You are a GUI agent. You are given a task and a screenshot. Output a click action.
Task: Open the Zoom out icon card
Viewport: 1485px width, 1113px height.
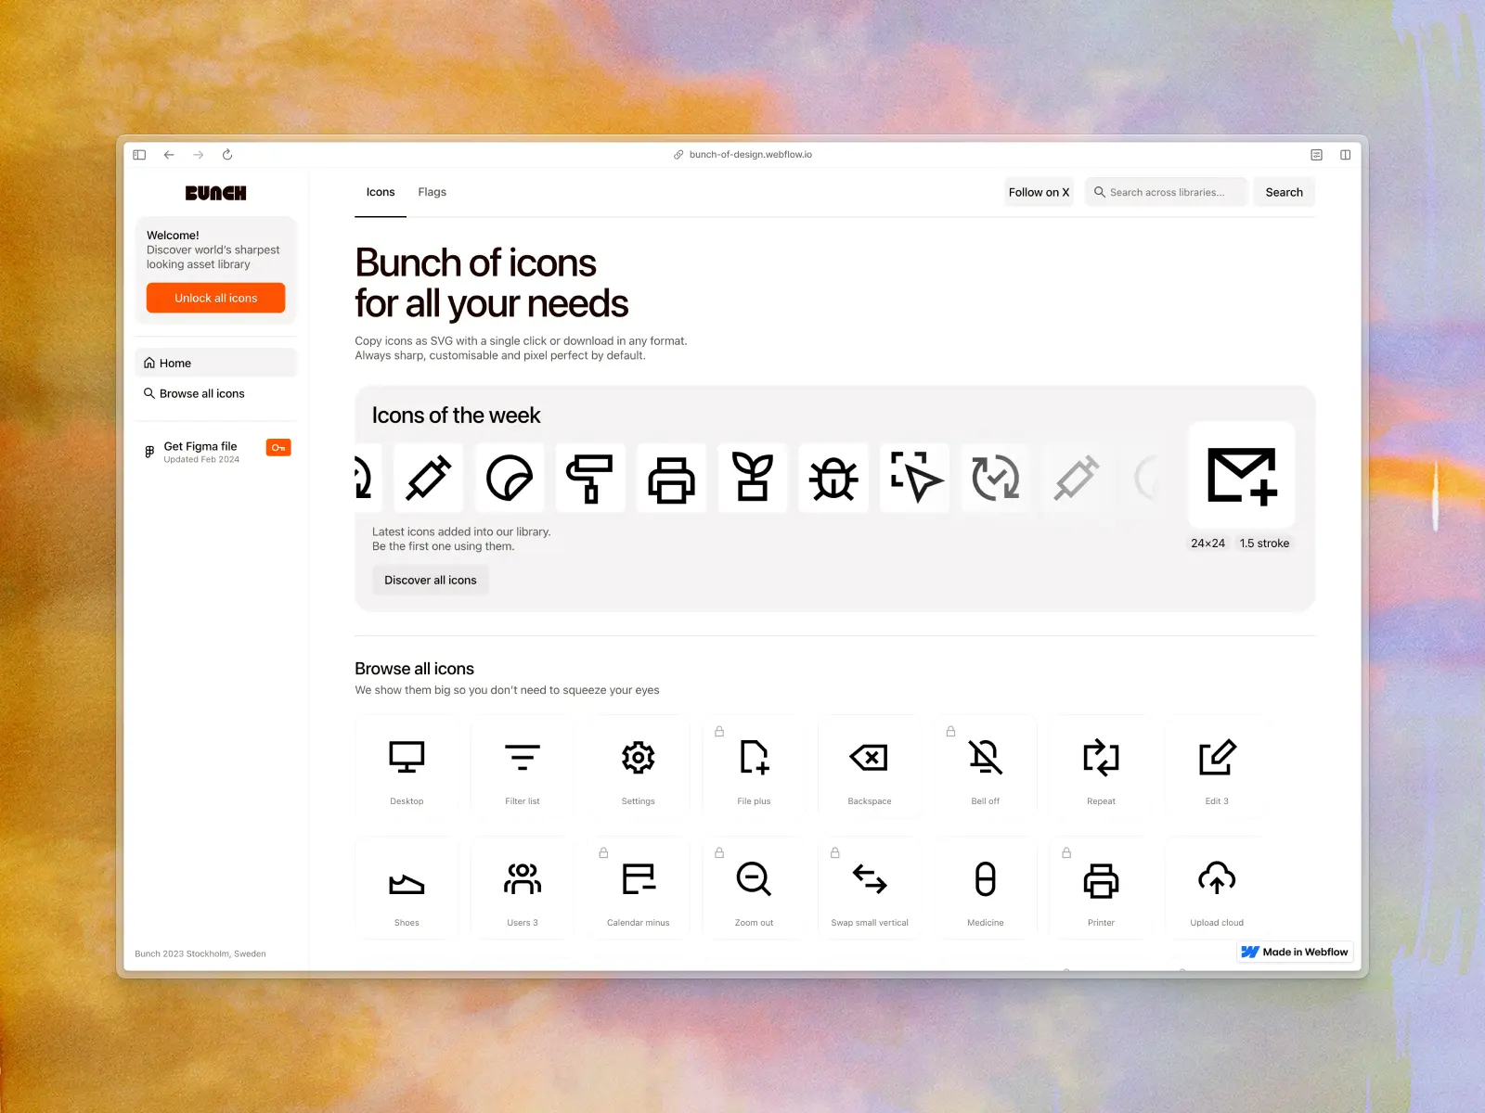pyautogui.click(x=754, y=888)
